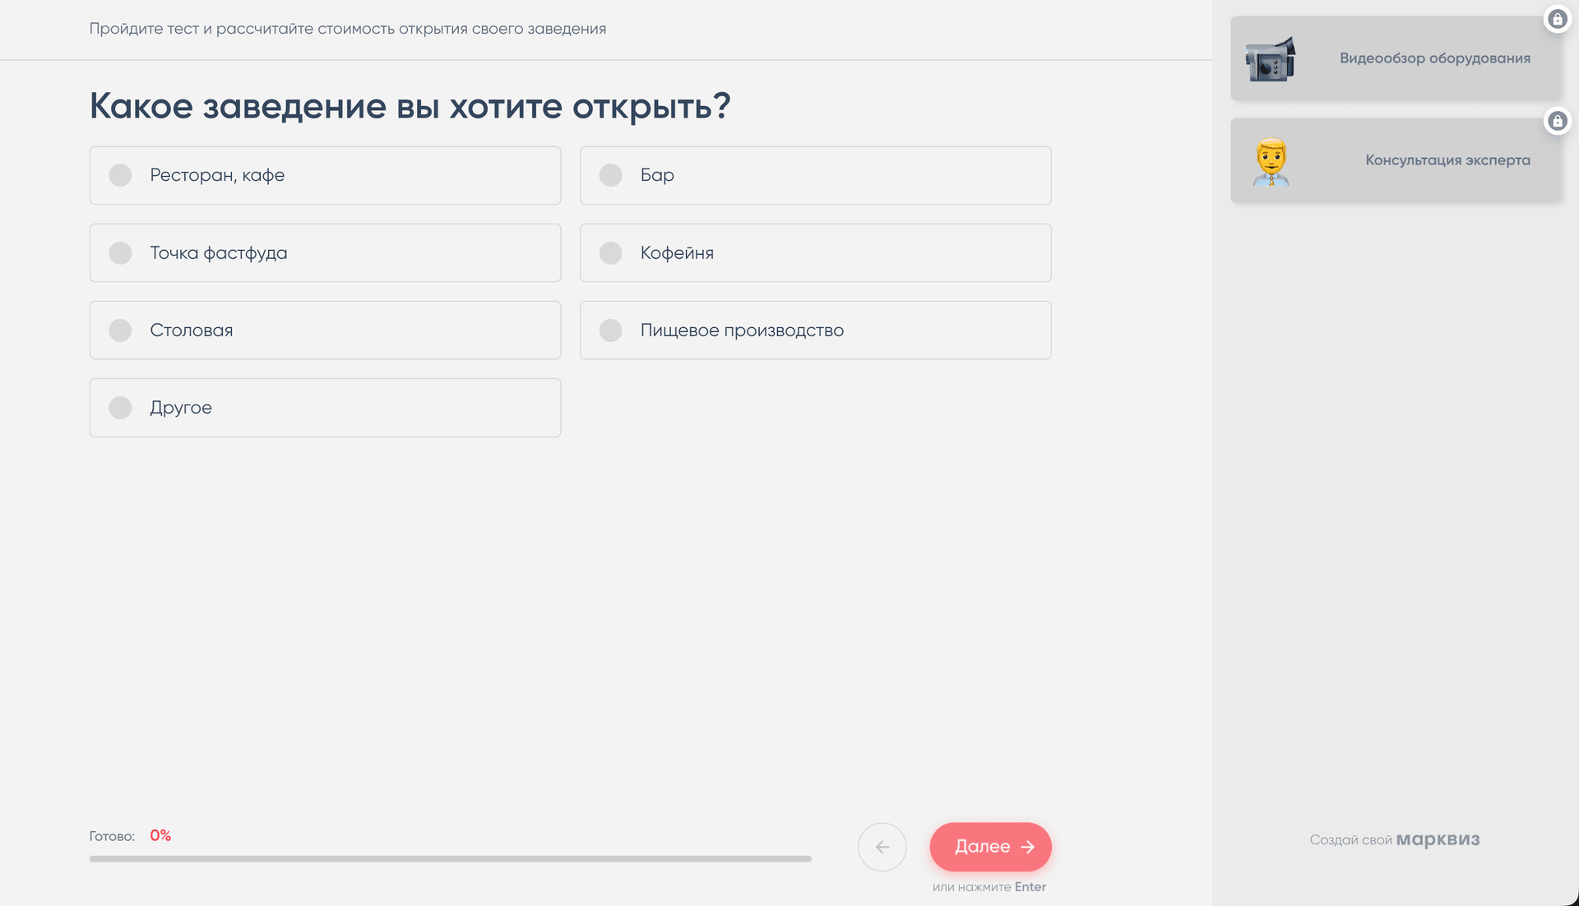Click the arrow inside the Далее button
This screenshot has height=906, width=1579.
click(x=1027, y=847)
